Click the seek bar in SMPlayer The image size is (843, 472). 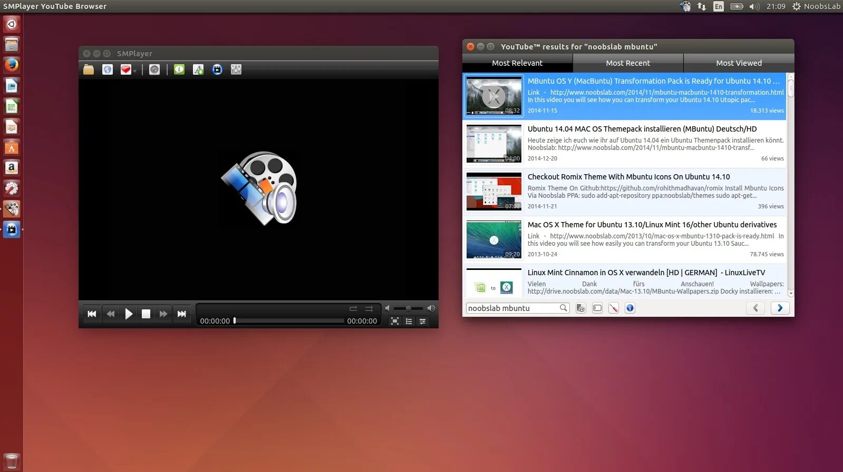pos(289,320)
